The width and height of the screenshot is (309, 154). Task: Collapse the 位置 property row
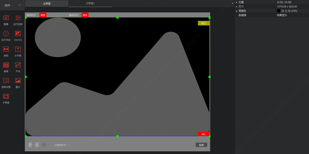pyautogui.click(x=236, y=2)
